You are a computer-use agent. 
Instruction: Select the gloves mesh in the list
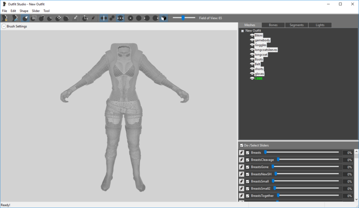[x=259, y=74]
